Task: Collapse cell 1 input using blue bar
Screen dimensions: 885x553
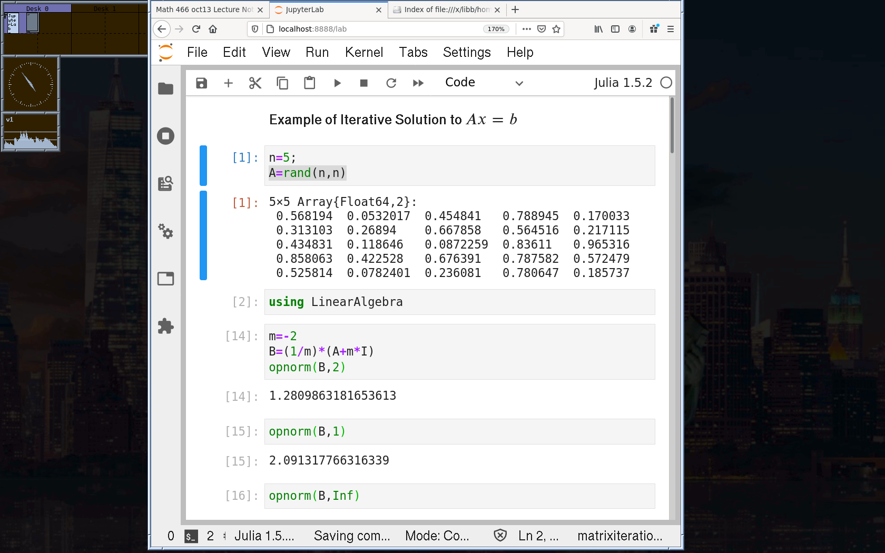Action: [x=203, y=165]
